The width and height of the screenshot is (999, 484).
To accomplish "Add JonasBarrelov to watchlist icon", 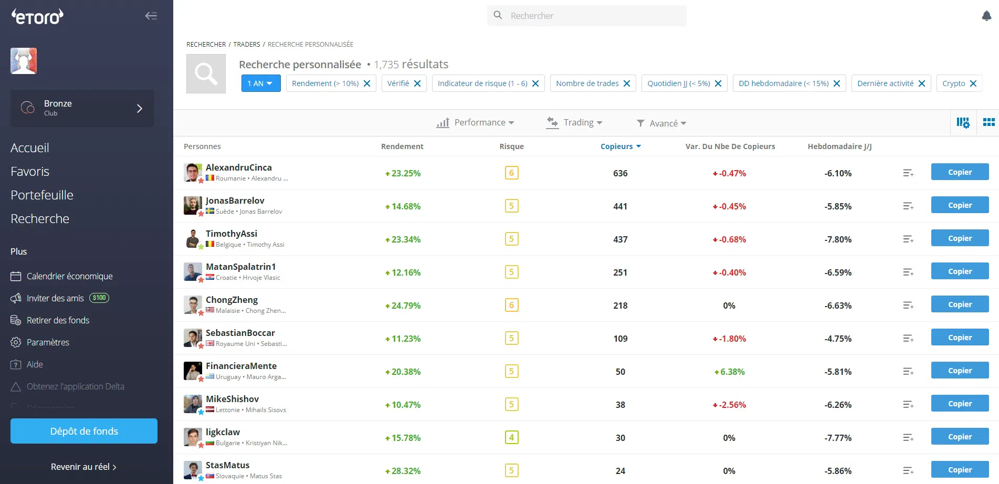I will coord(908,206).
